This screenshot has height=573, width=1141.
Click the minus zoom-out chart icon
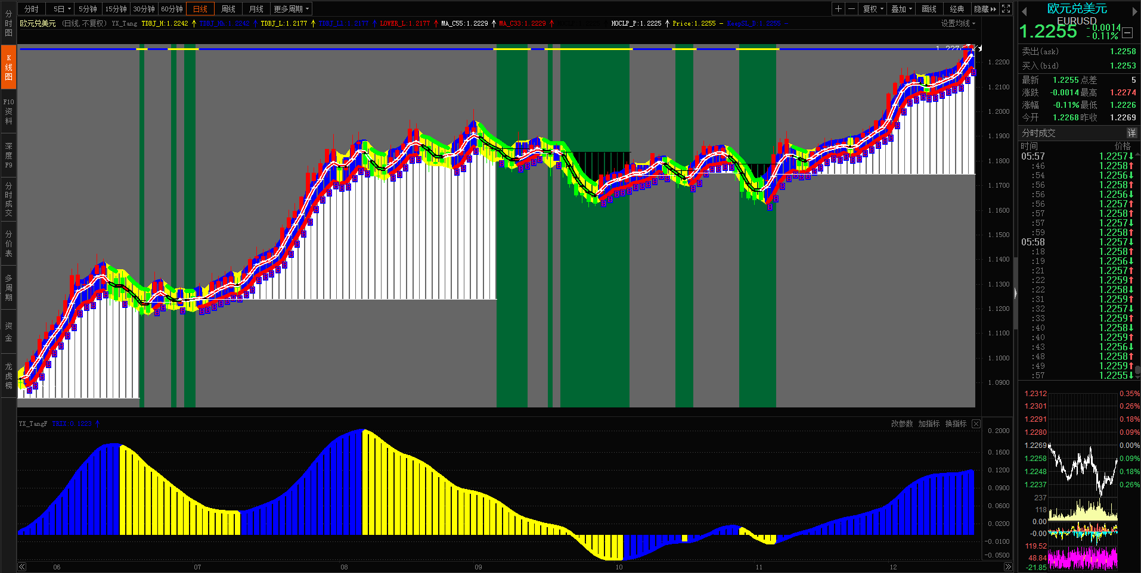click(851, 9)
